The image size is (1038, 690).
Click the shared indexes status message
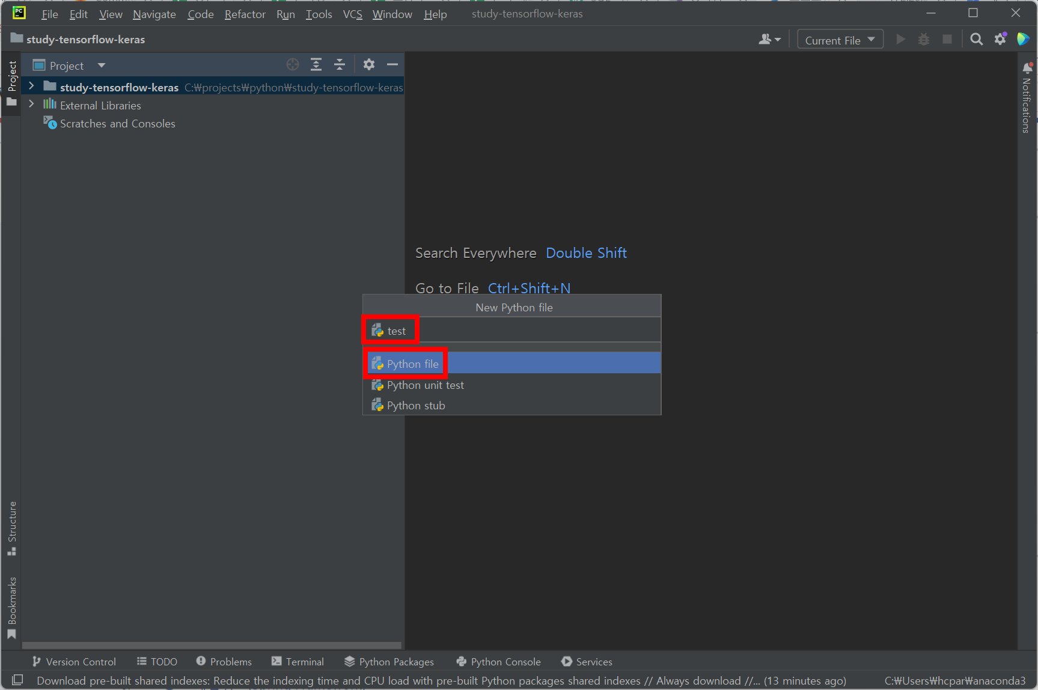[441, 680]
